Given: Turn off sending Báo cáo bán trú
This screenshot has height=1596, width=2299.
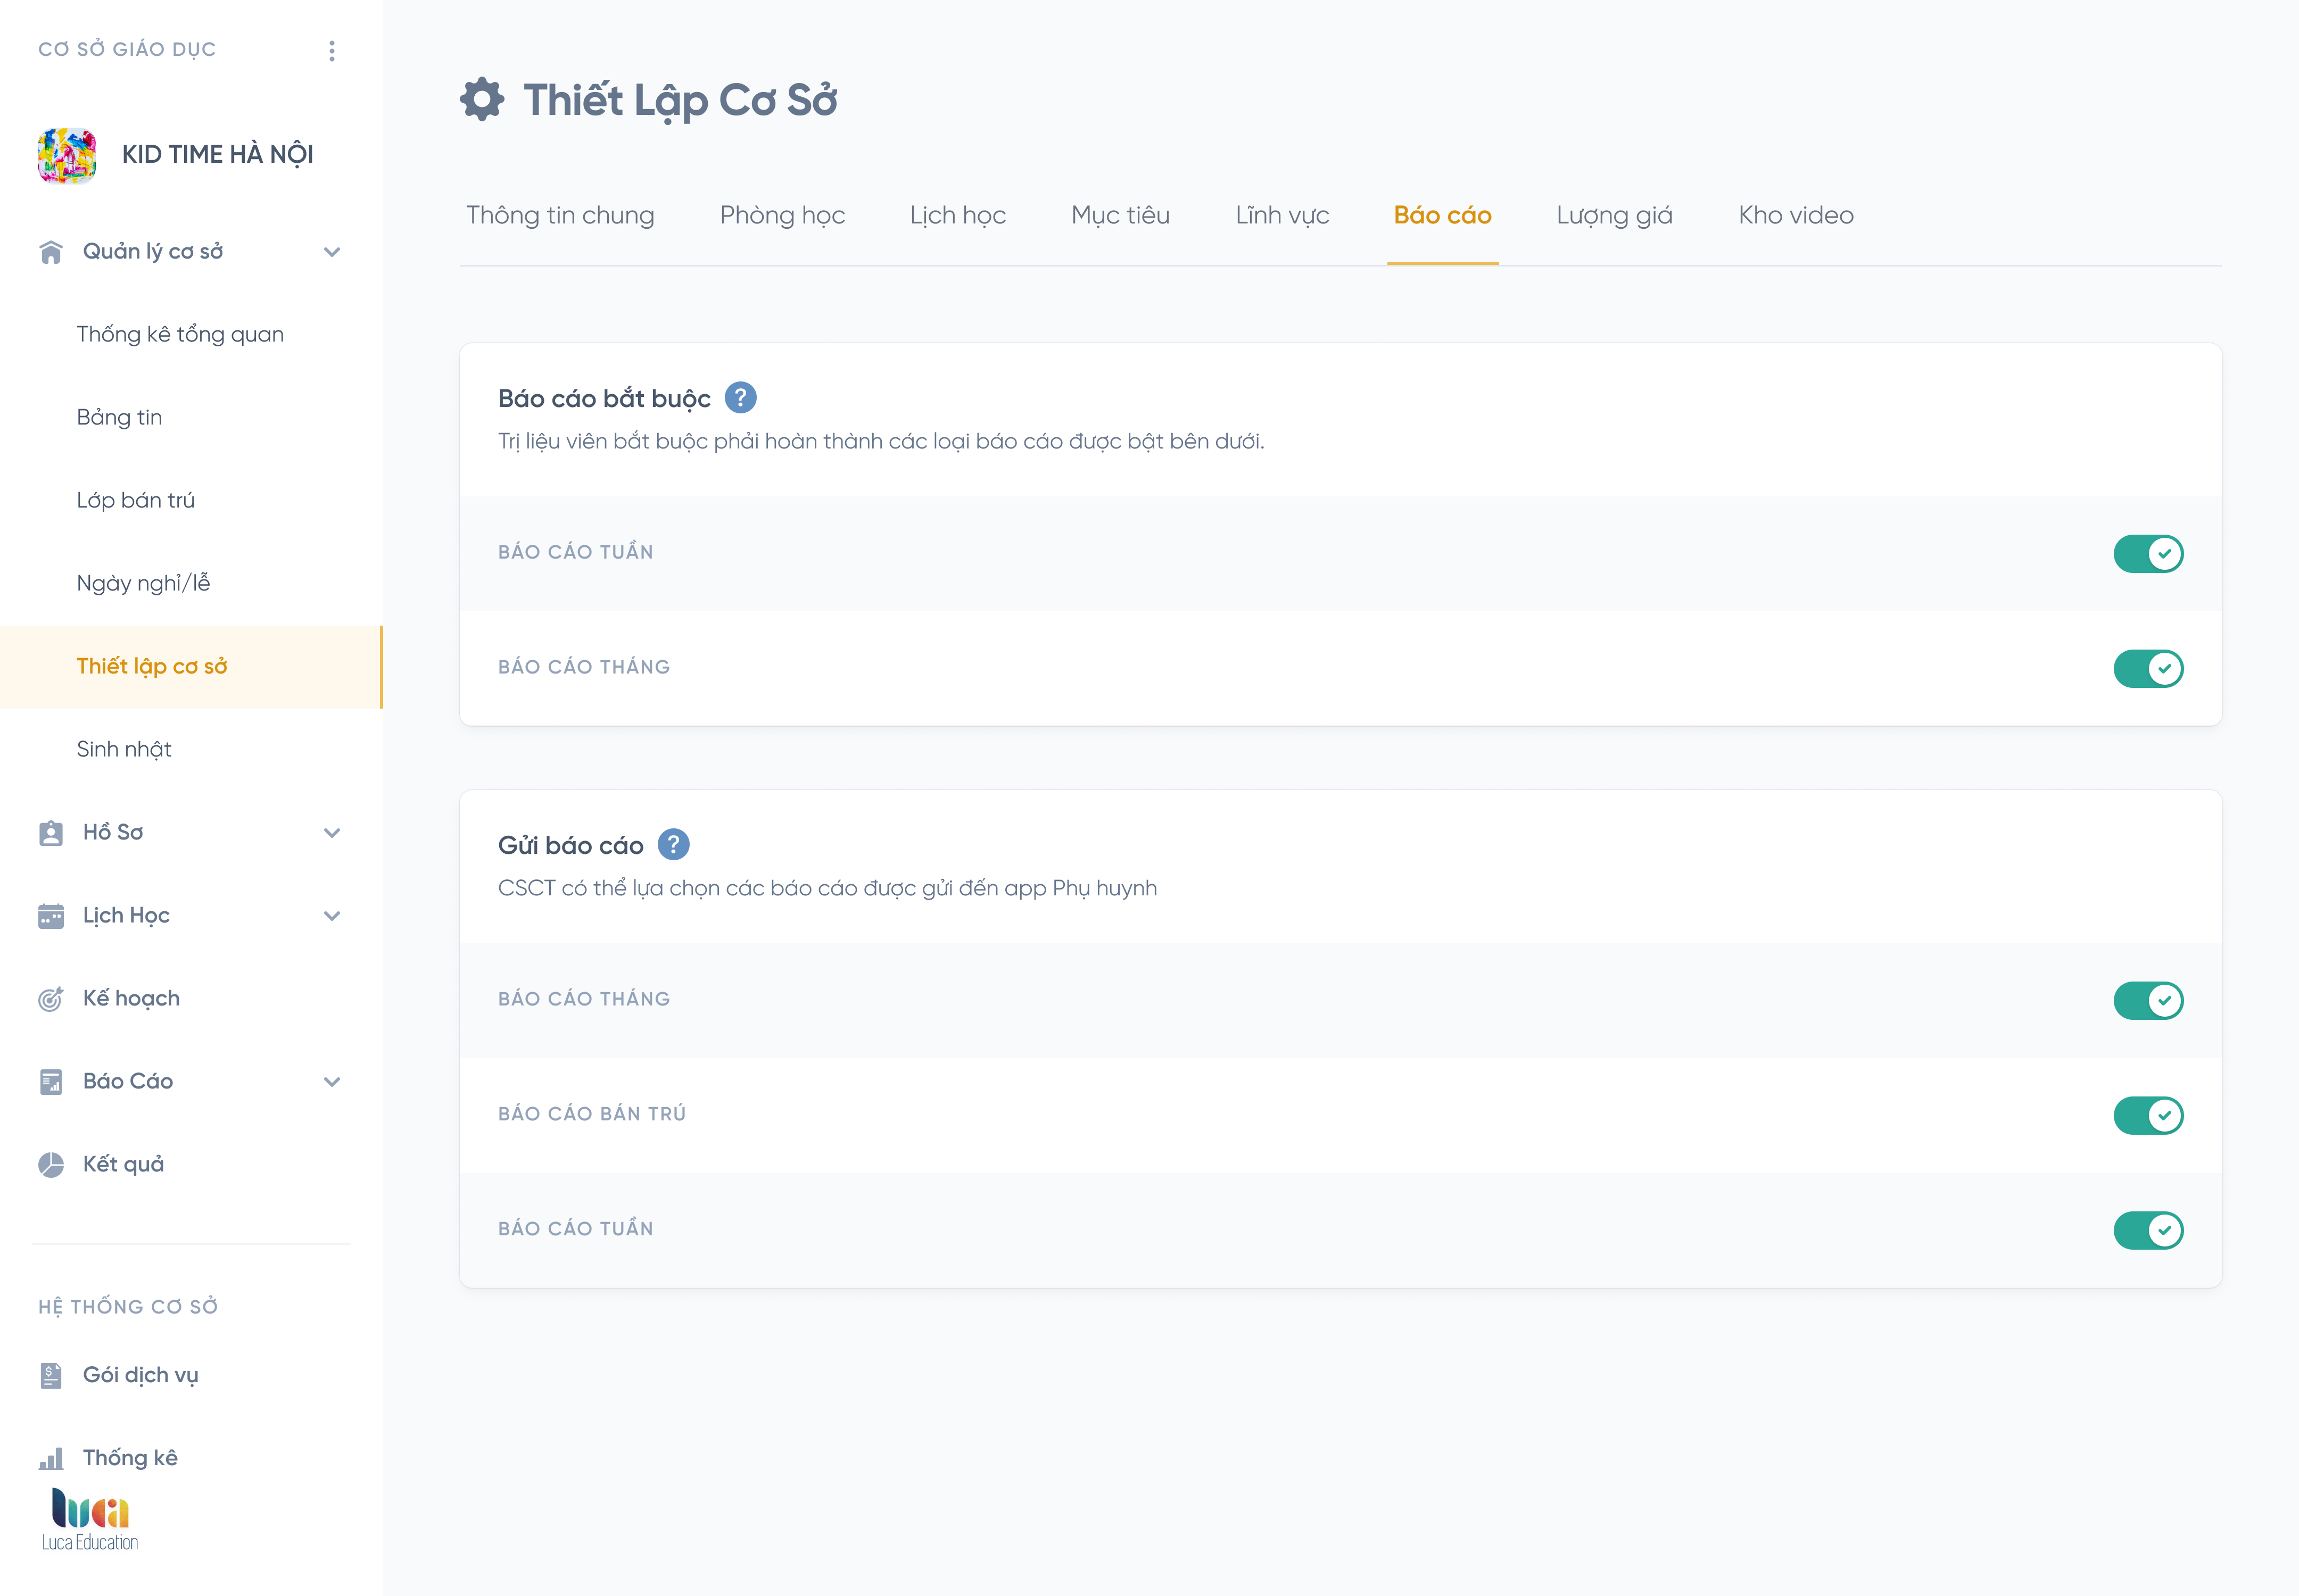Looking at the screenshot, I should pos(2148,1115).
